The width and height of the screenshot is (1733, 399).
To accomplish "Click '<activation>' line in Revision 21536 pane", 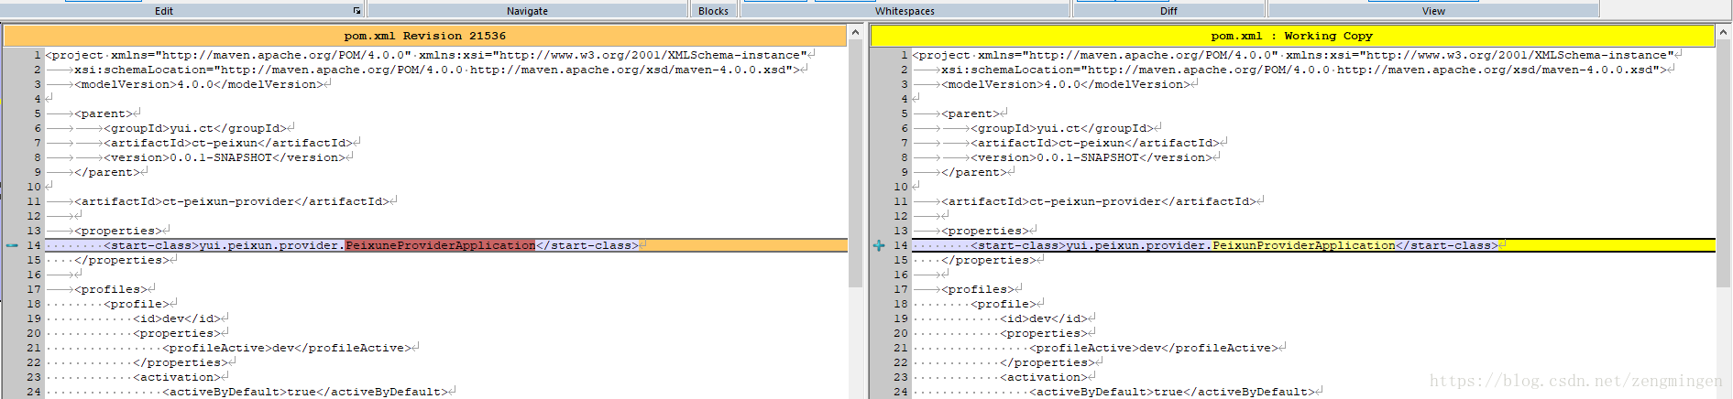I will pyautogui.click(x=177, y=377).
